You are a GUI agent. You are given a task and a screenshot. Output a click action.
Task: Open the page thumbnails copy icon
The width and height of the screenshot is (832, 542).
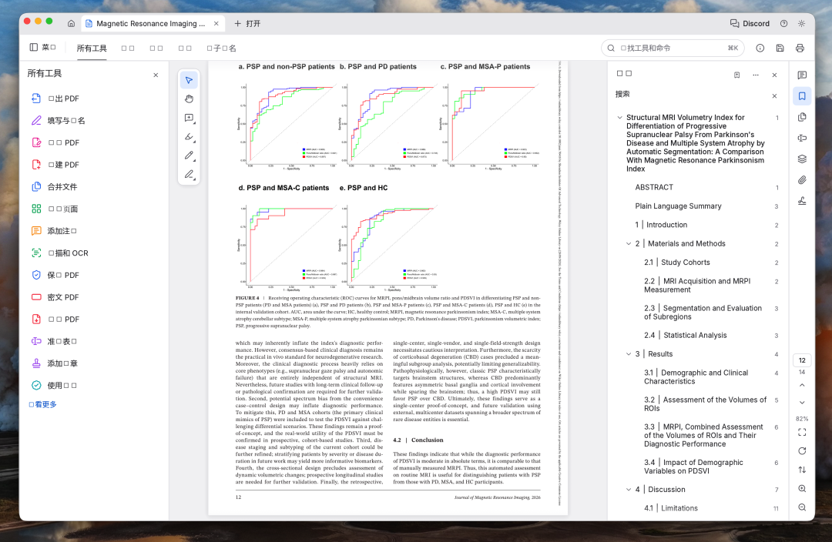802,117
